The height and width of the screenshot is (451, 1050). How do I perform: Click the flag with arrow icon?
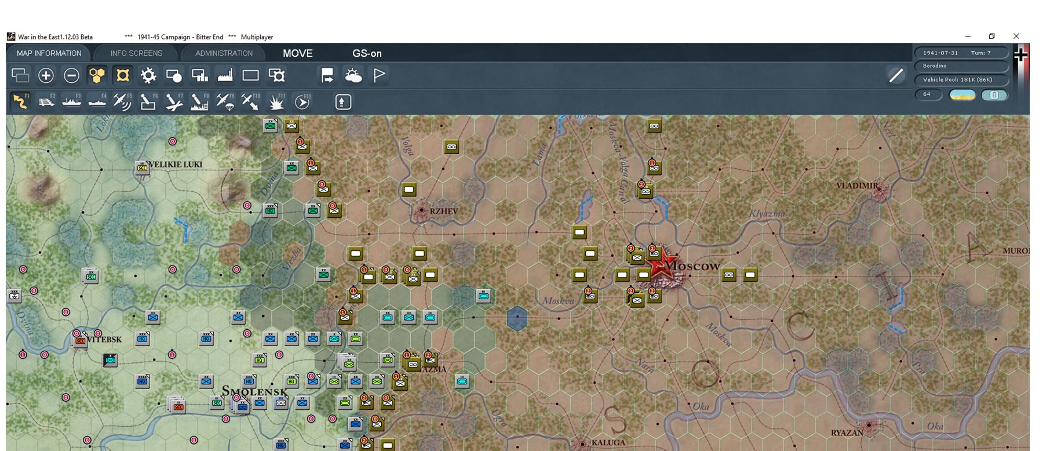pyautogui.click(x=327, y=75)
